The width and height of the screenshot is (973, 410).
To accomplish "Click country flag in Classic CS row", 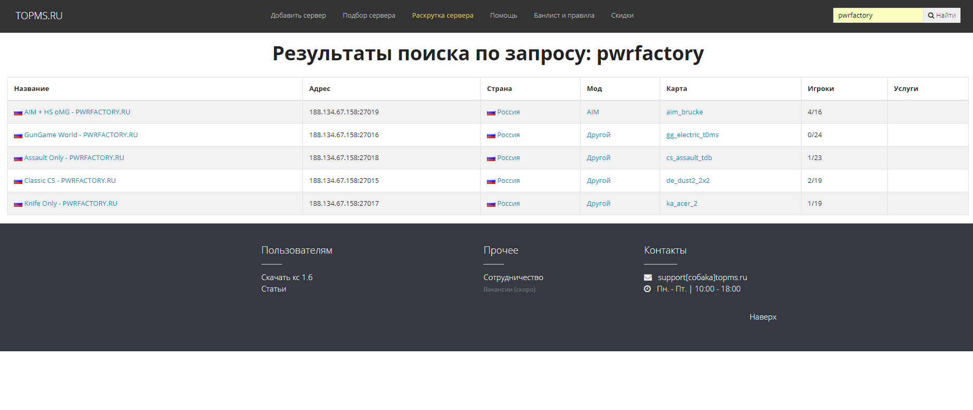I will click(491, 181).
